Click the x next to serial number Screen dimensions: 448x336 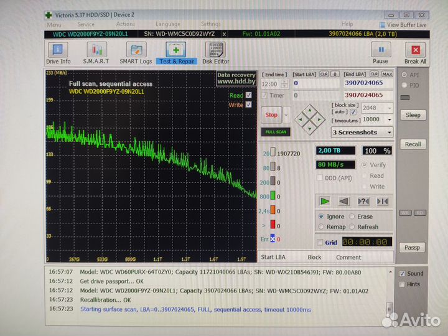[224, 34]
